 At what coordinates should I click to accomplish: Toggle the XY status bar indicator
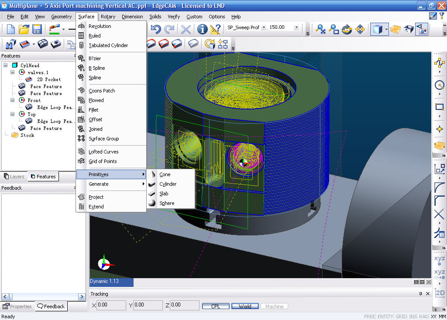pyautogui.click(x=433, y=317)
